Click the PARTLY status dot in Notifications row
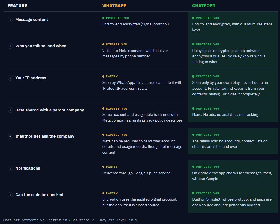280x224 pixels. click(103, 167)
